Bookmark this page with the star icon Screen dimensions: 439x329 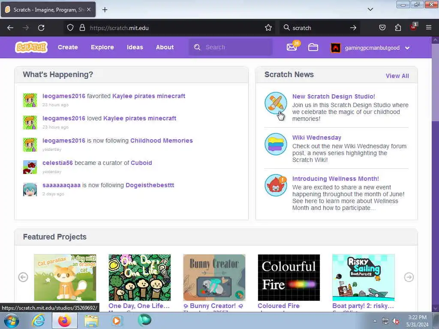click(268, 28)
